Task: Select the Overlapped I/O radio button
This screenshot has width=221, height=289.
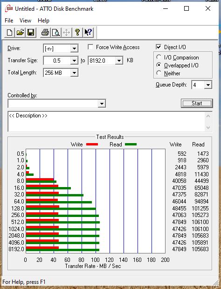Action: click(x=159, y=65)
